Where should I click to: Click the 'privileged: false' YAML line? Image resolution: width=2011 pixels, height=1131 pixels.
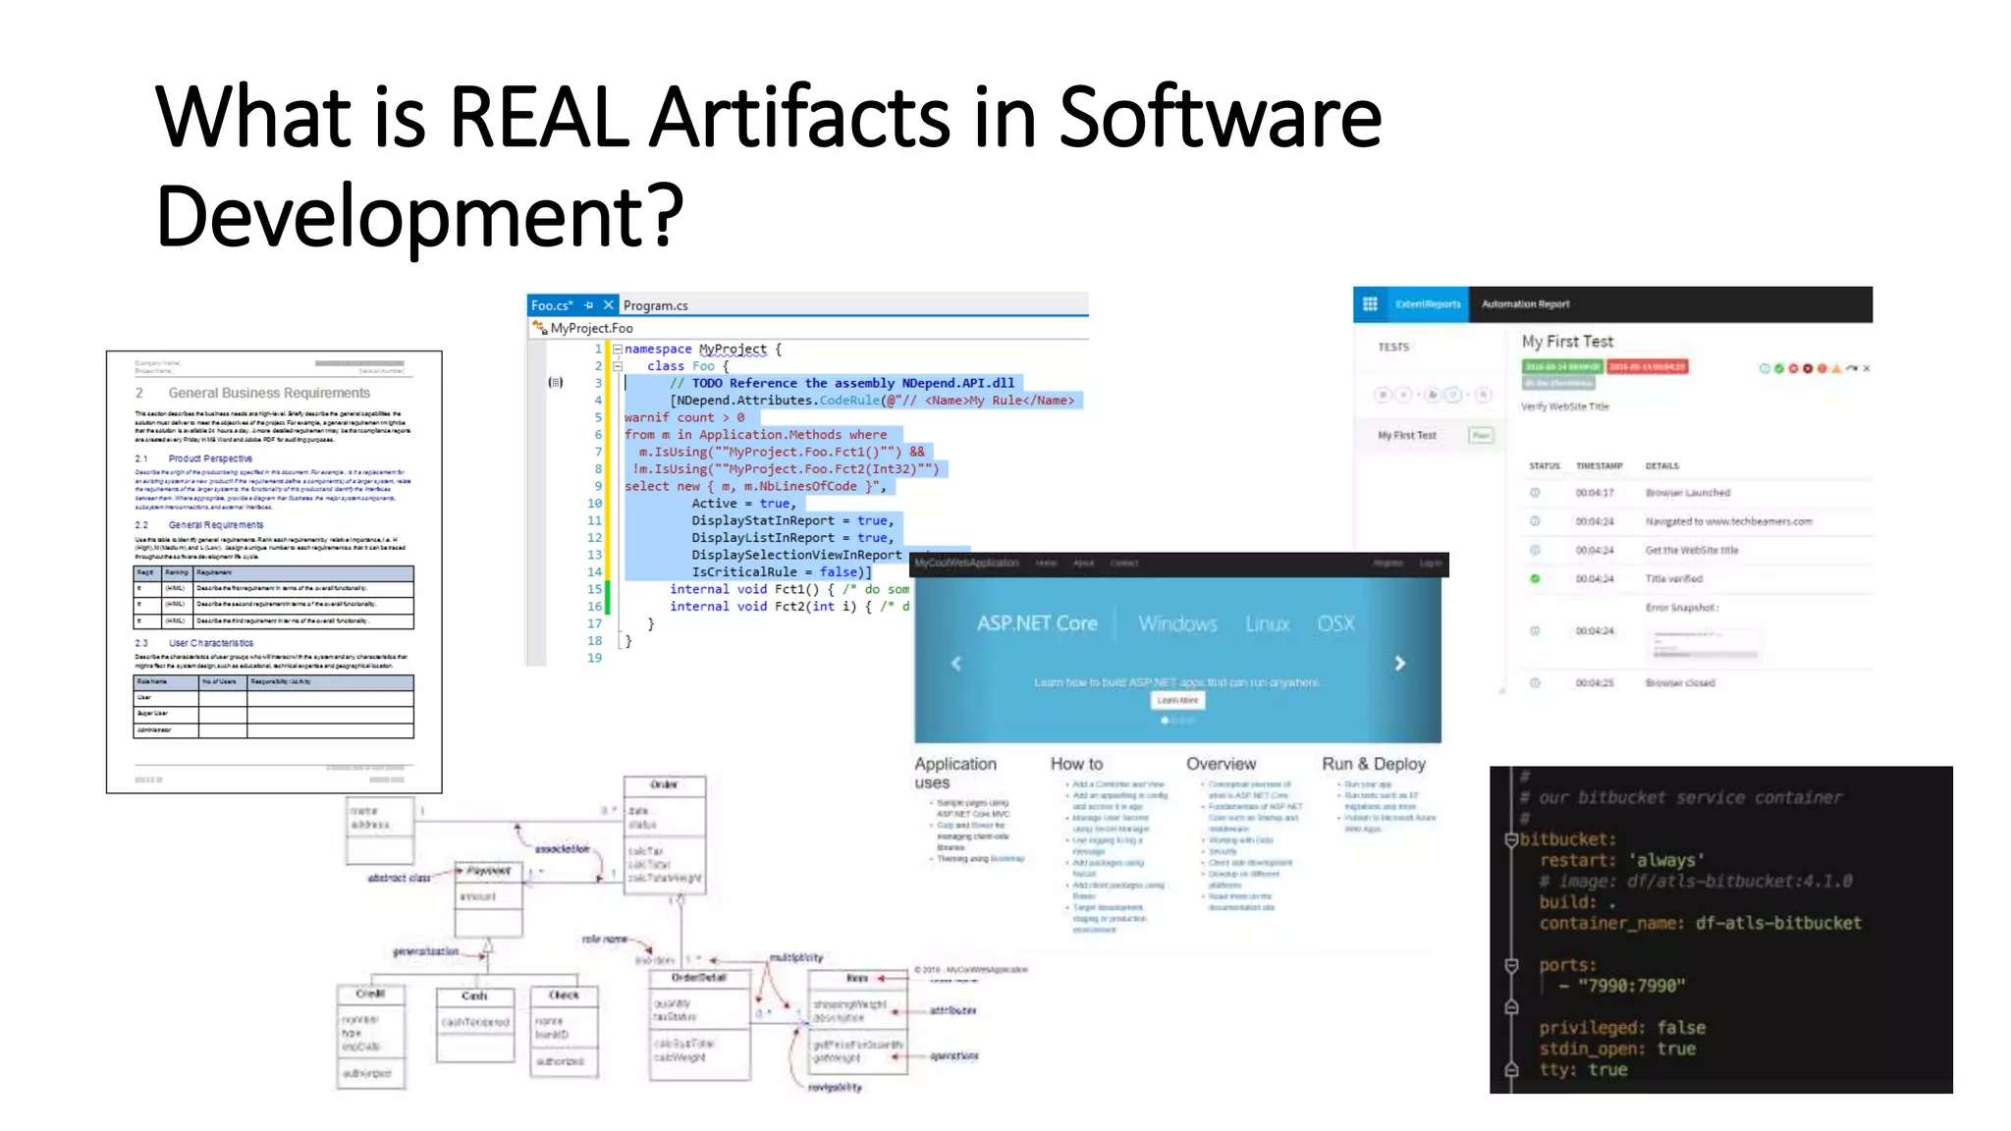point(1621,1027)
